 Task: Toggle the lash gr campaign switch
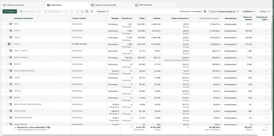(10, 77)
